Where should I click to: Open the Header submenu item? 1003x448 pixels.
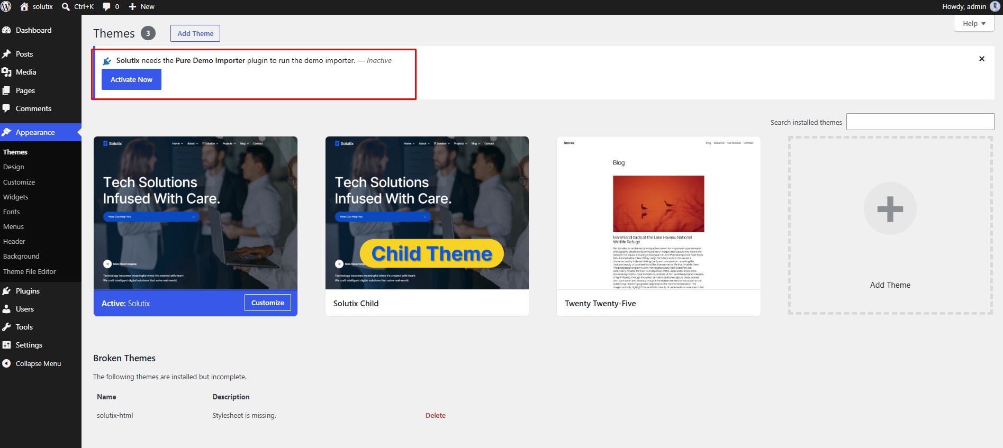[x=14, y=241]
